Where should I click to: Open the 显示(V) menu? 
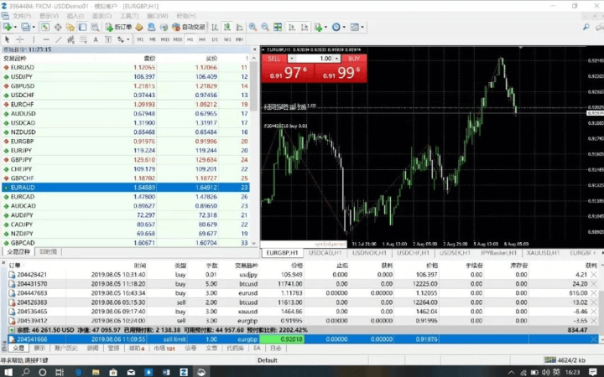pyautogui.click(x=49, y=16)
